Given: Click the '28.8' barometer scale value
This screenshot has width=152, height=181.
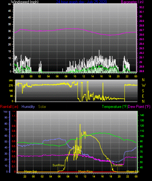Looking at the screenshot, I should click(x=142, y=71).
